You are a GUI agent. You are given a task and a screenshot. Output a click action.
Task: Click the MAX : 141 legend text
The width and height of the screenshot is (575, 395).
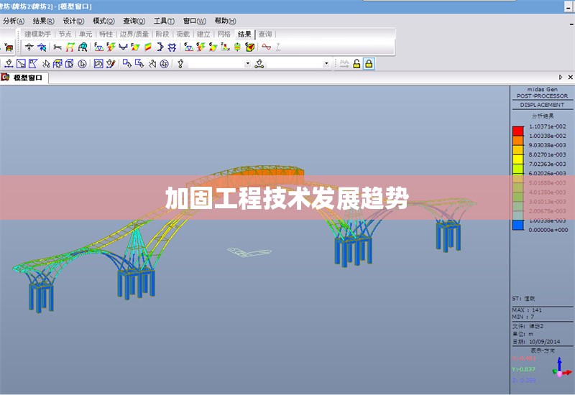coord(527,310)
